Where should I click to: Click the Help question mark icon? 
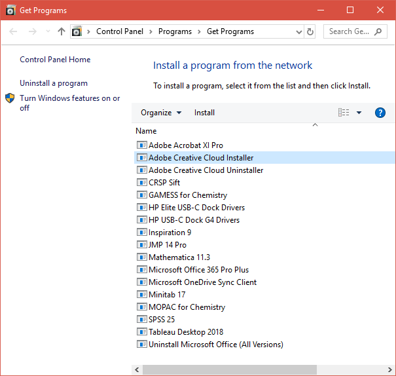380,113
